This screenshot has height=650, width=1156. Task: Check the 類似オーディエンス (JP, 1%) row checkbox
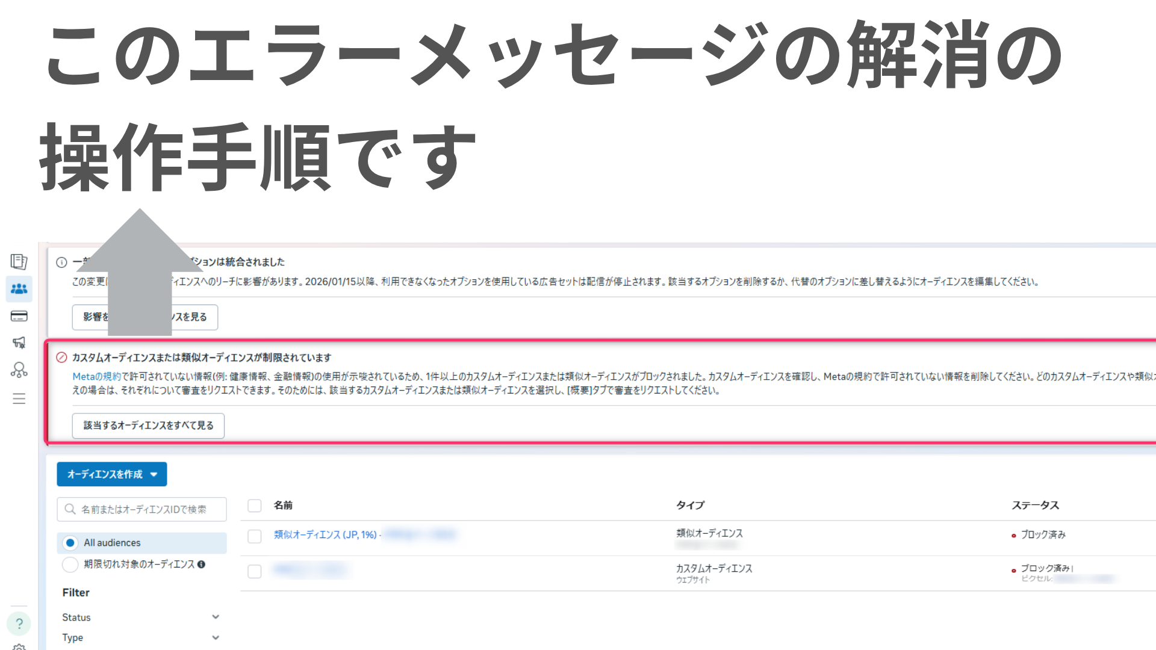point(255,536)
